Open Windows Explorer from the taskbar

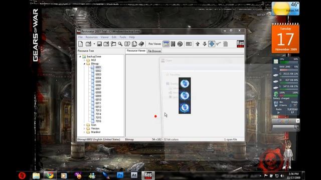pos(36,175)
